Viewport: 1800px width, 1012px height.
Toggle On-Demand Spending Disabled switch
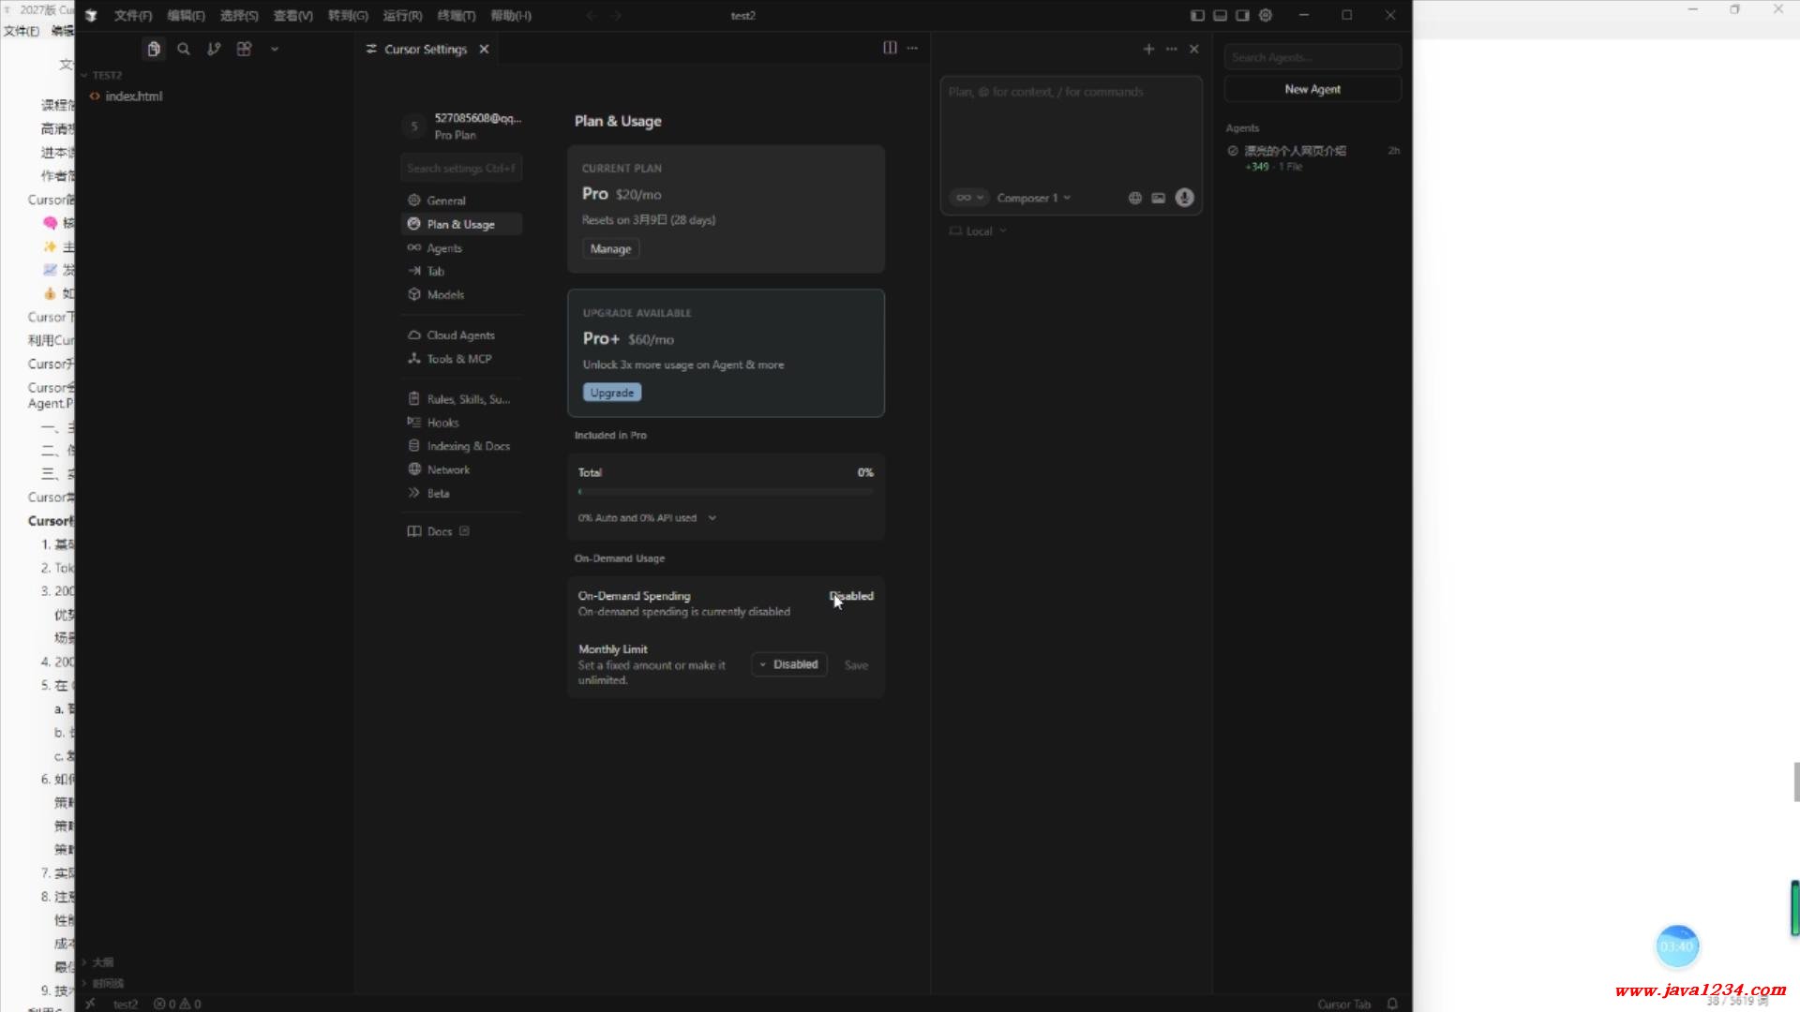pos(851,596)
